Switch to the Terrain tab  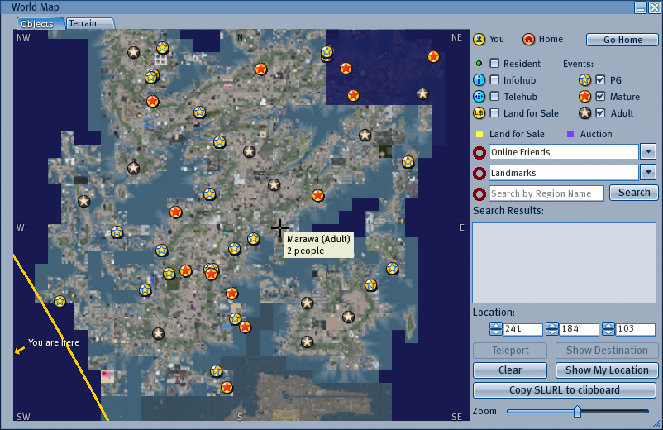[89, 23]
